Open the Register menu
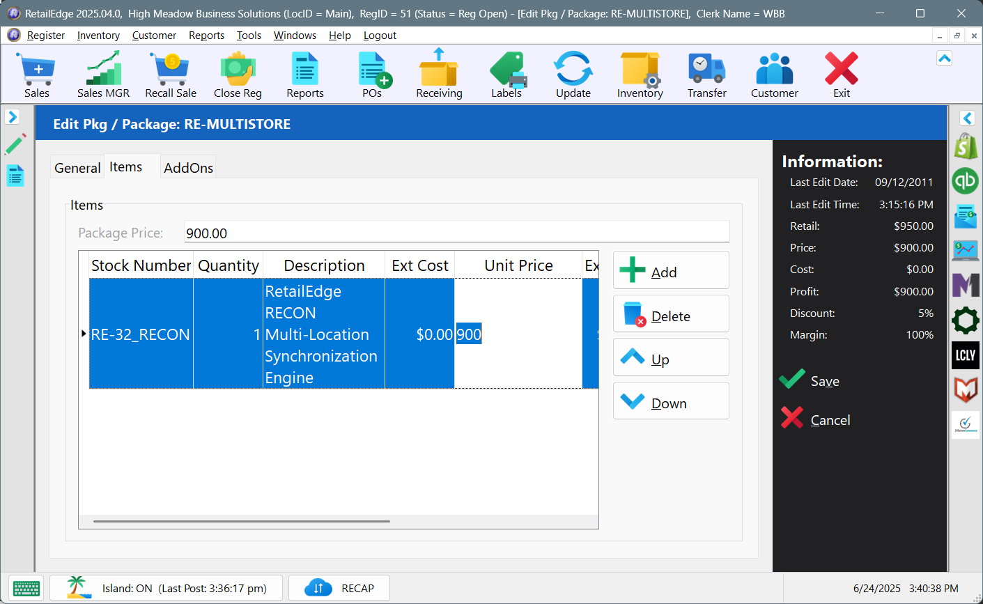The width and height of the screenshot is (983, 604). point(46,36)
